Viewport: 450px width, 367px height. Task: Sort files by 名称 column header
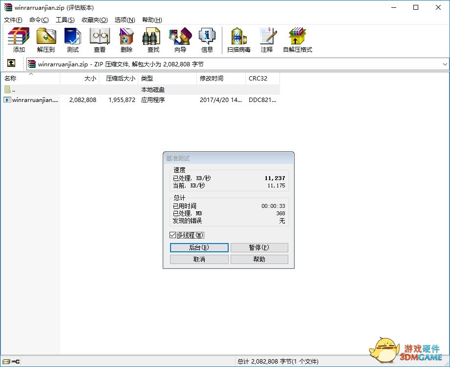pyautogui.click(x=30, y=78)
